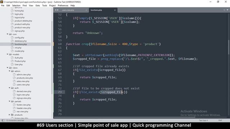
Task: Open product-edit.php file
Action: pos(22,24)
